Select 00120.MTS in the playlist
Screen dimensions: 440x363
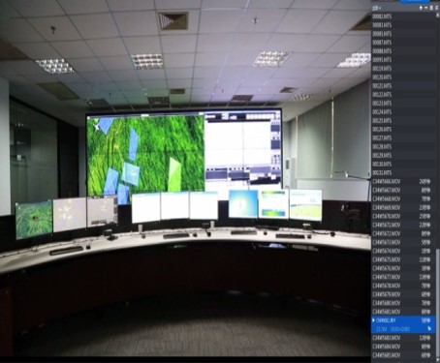point(403,77)
